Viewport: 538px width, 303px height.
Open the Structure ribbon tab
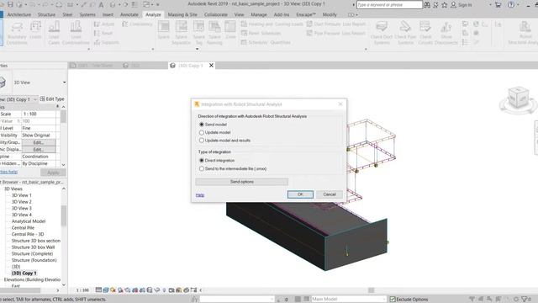coord(46,15)
